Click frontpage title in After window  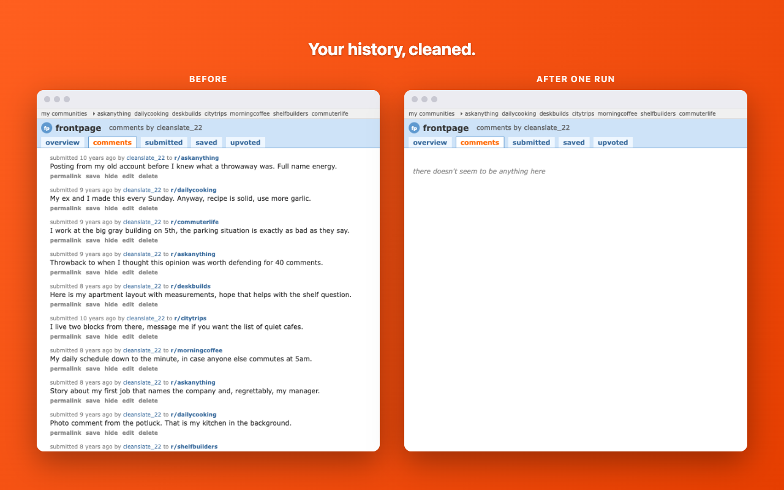[x=446, y=128]
